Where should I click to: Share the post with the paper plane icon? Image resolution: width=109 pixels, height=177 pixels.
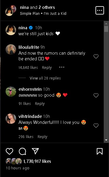point(35,151)
